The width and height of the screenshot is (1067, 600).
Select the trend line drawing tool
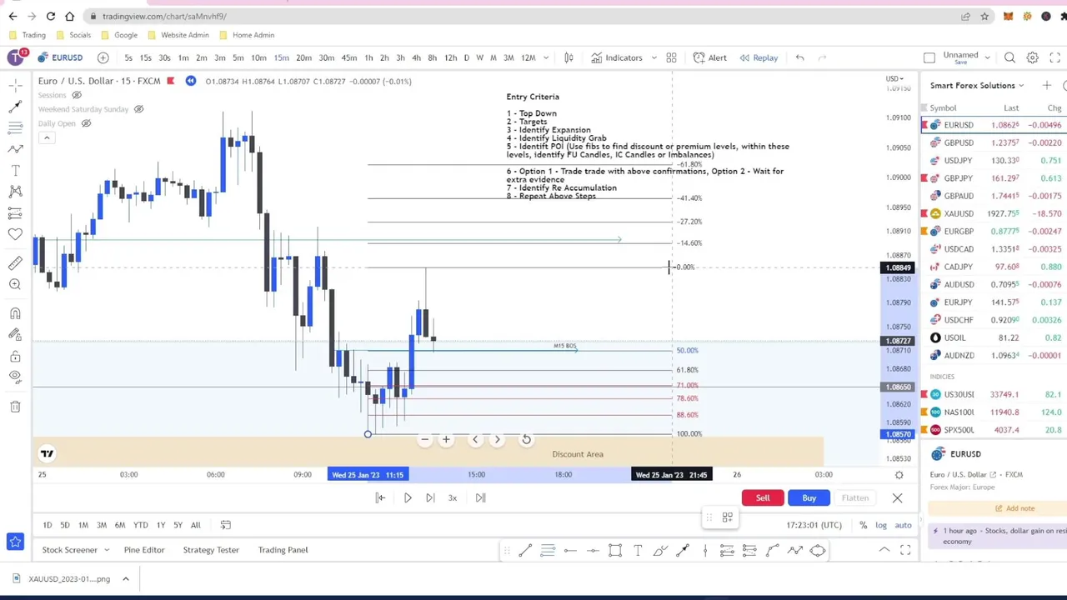tap(15, 107)
